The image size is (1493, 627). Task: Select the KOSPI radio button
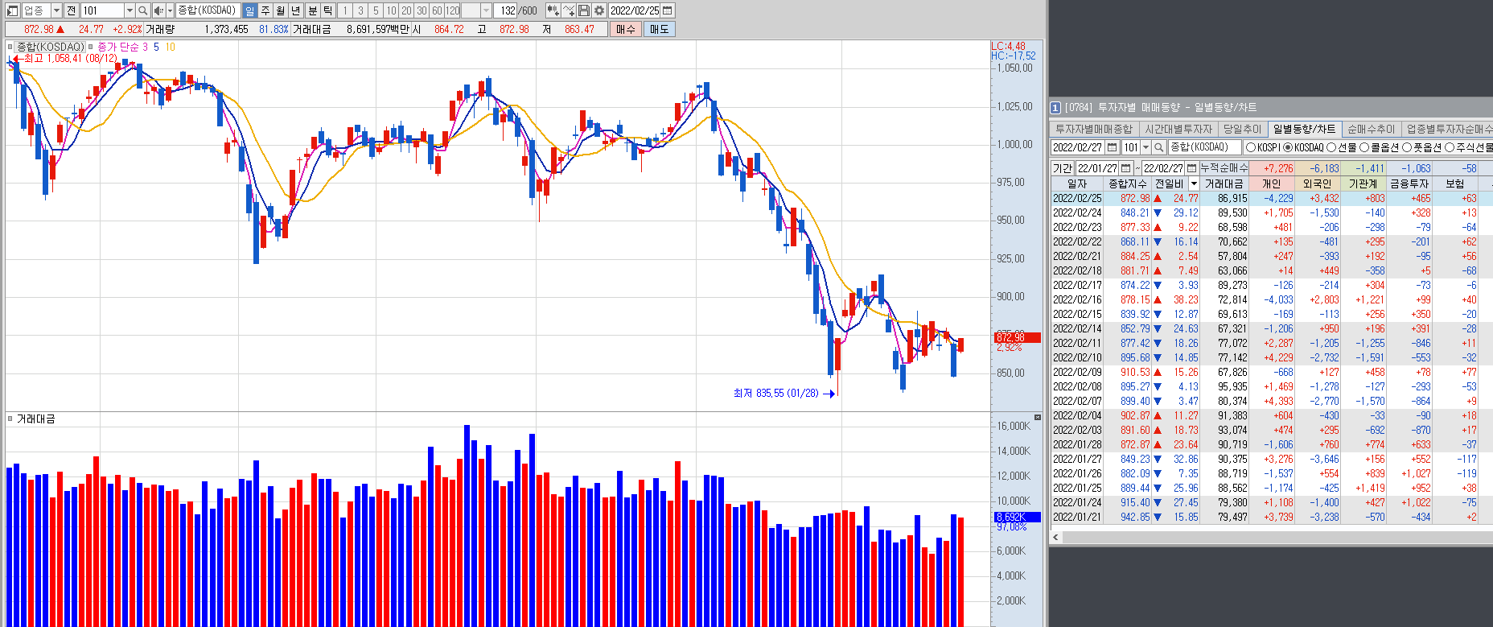point(1251,147)
